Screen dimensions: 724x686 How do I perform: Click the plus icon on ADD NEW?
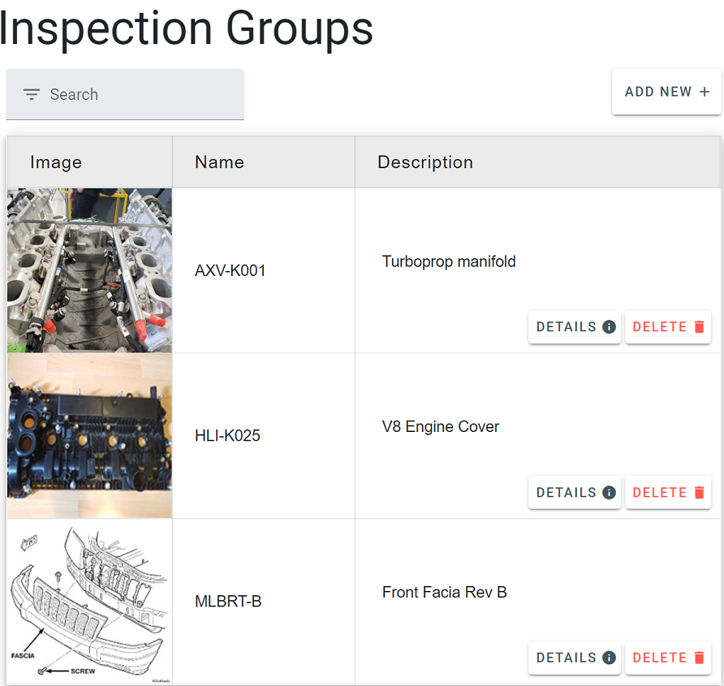tap(704, 93)
